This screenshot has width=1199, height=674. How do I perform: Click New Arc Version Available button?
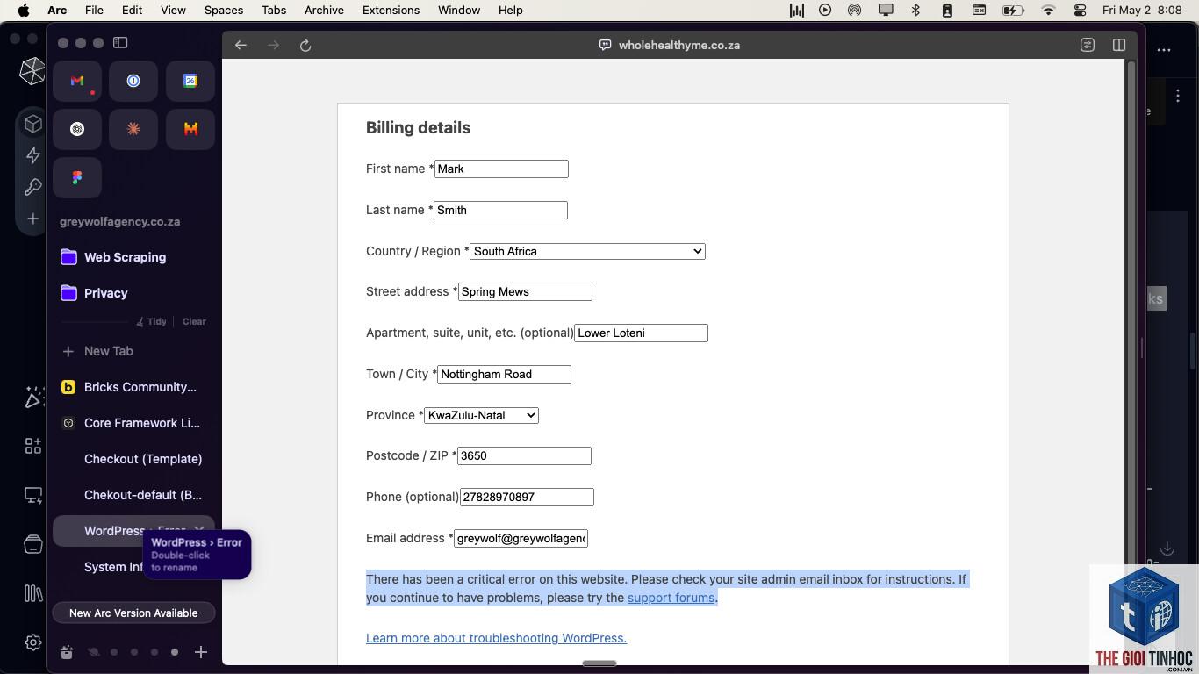133,613
